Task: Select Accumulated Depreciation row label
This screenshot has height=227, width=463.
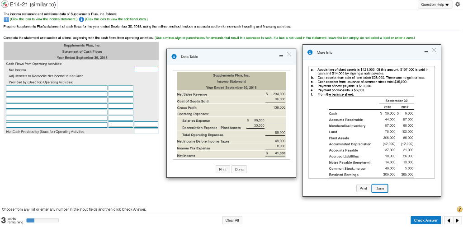Action: pyautogui.click(x=350, y=144)
